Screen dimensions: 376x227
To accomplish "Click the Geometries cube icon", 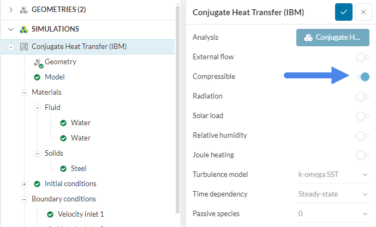I will coord(24,10).
